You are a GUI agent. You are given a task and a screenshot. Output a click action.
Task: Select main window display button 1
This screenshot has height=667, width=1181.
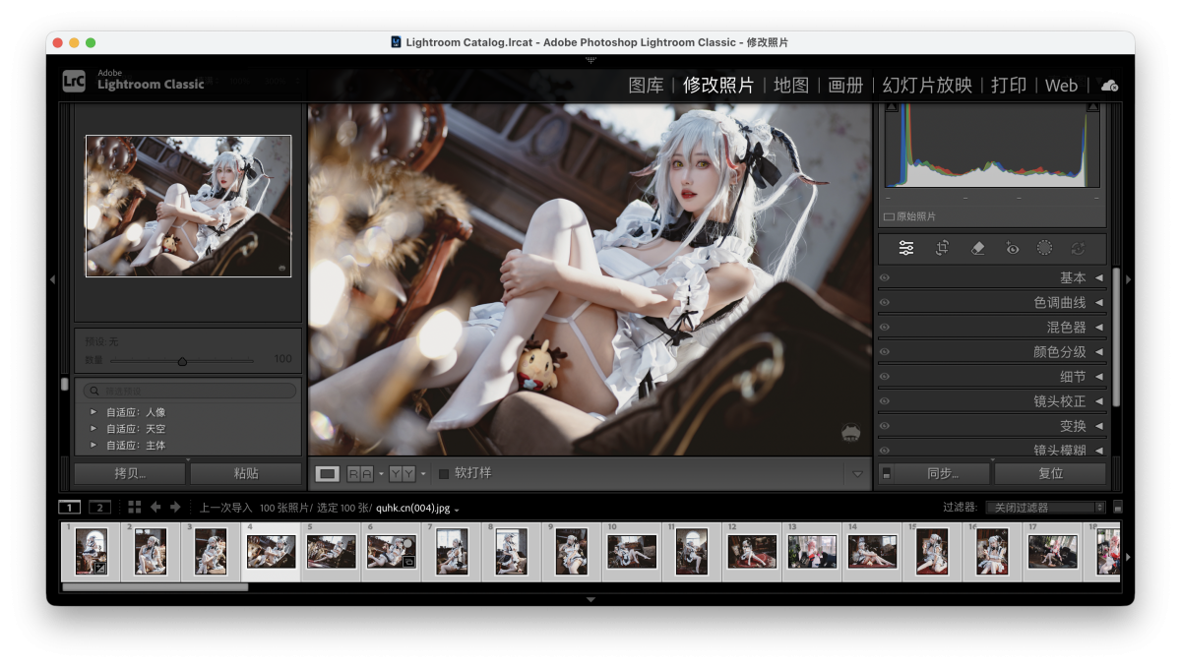[70, 508]
